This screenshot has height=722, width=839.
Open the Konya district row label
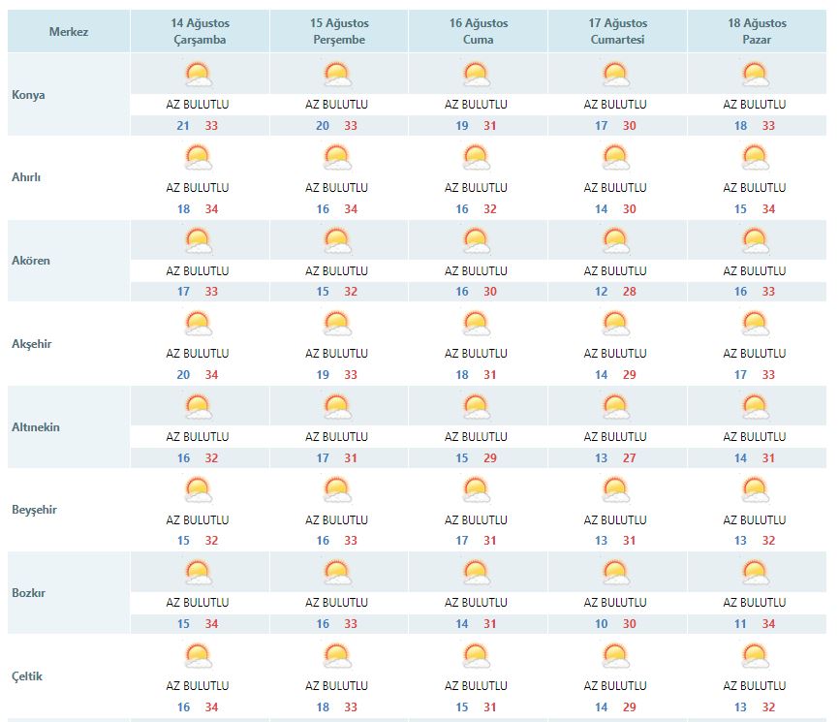point(28,95)
